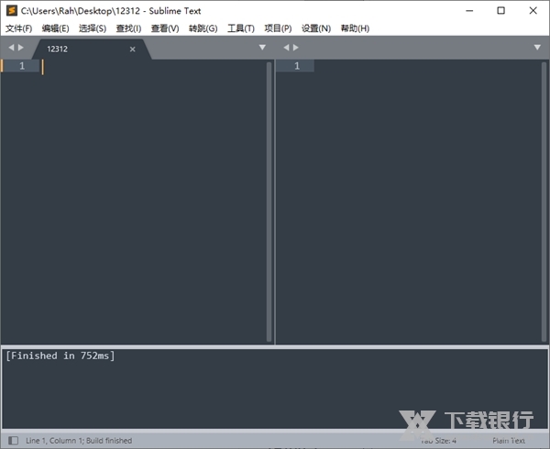The image size is (550, 449).
Task: Open the 查找(I) menu
Action: coord(128,28)
